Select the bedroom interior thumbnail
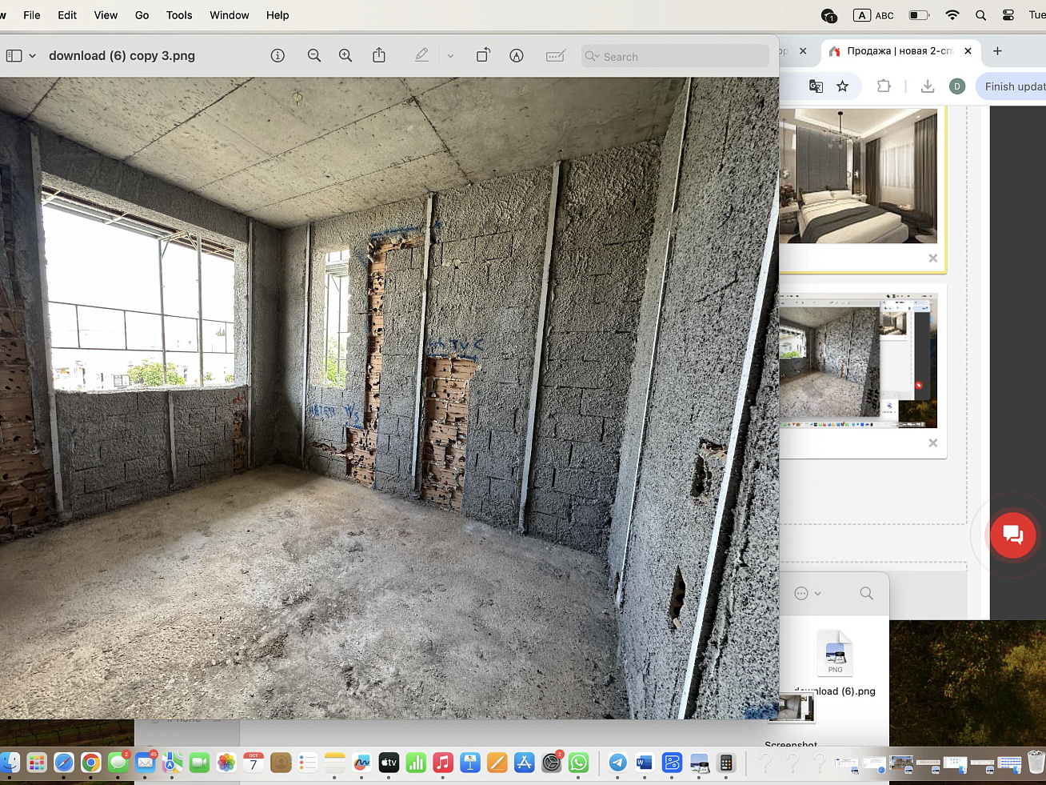 coord(858,176)
